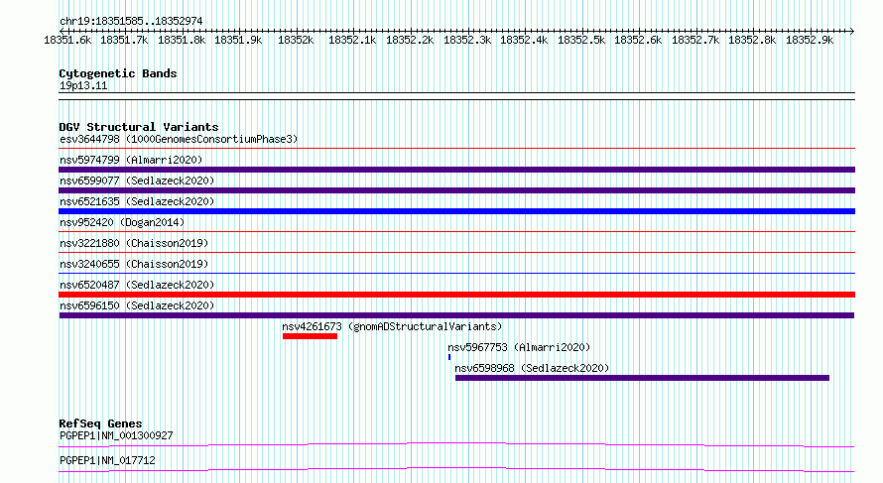Open variant nsv6599077 (Sedlazeck2020) label
Image resolution: width=883 pixels, height=483 pixels.
click(137, 181)
